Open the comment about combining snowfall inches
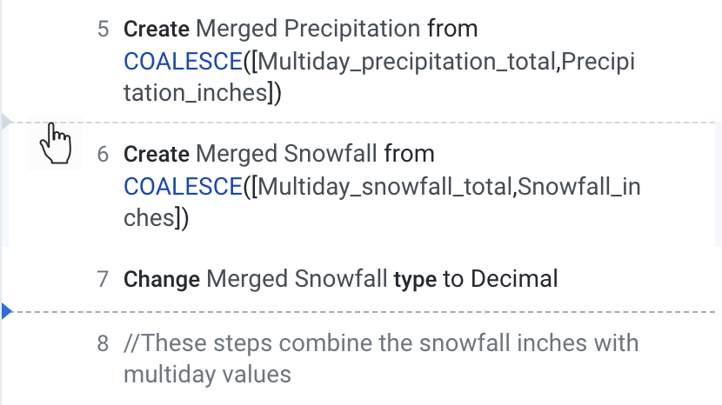722x405 pixels. click(x=381, y=343)
